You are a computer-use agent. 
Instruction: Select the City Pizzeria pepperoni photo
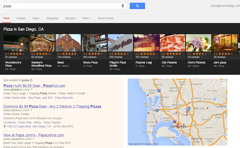[x=172, y=43]
